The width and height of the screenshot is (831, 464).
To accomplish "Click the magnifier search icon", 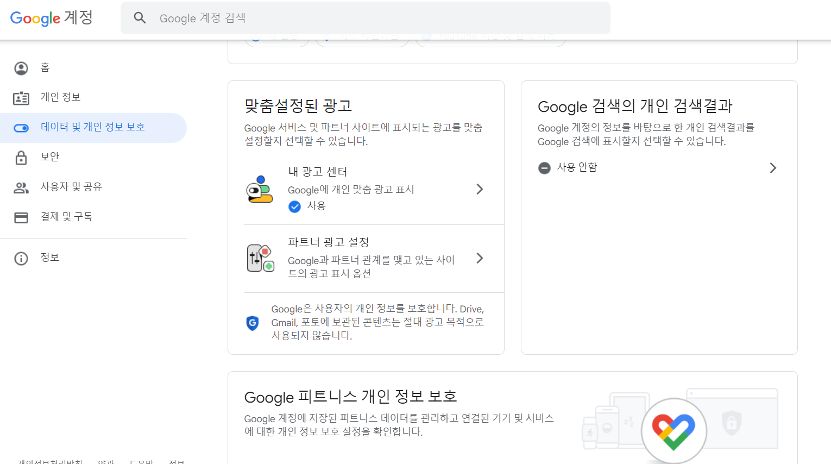I will (140, 18).
